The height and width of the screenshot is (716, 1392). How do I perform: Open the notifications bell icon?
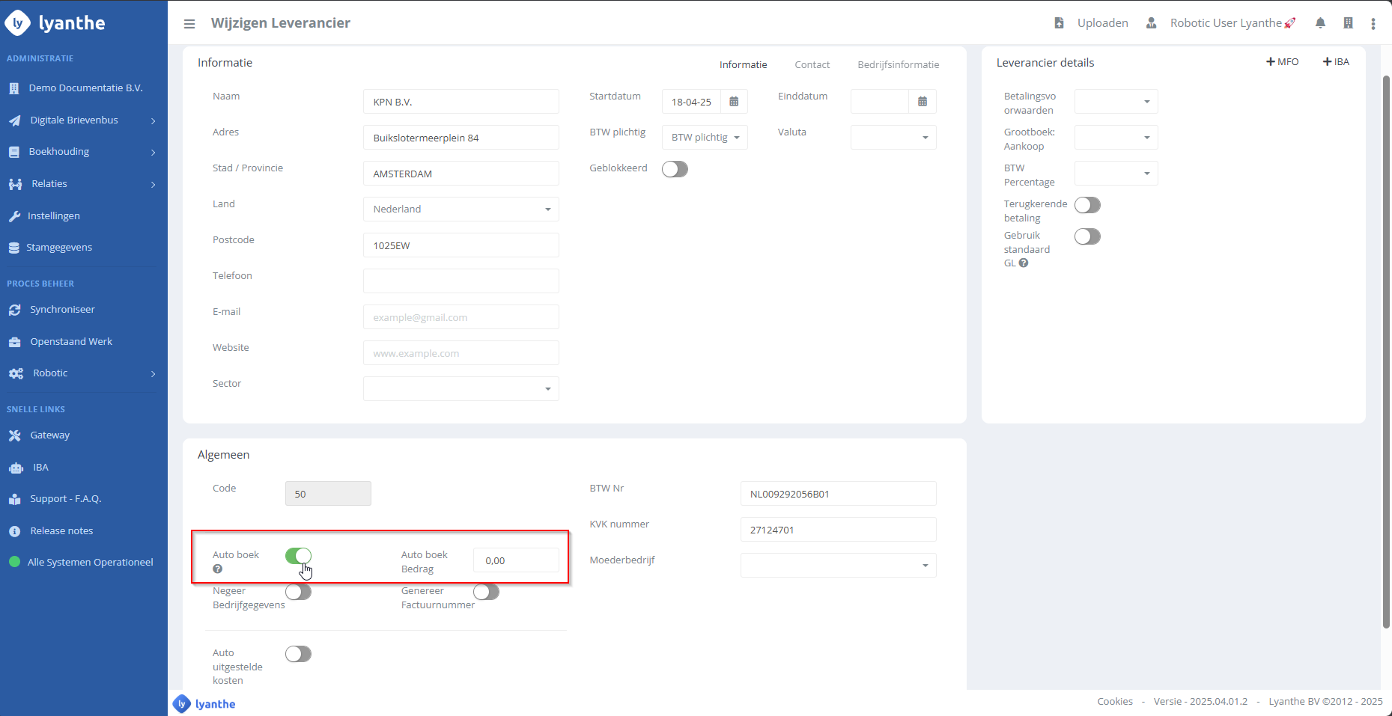1320,23
